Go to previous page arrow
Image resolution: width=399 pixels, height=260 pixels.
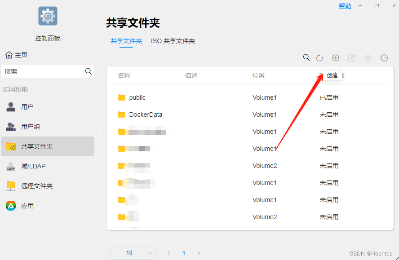168,253
